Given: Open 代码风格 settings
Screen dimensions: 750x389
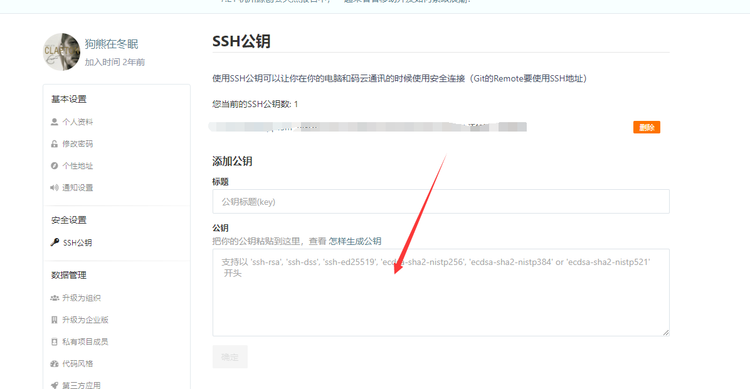Looking at the screenshot, I should click(78, 364).
